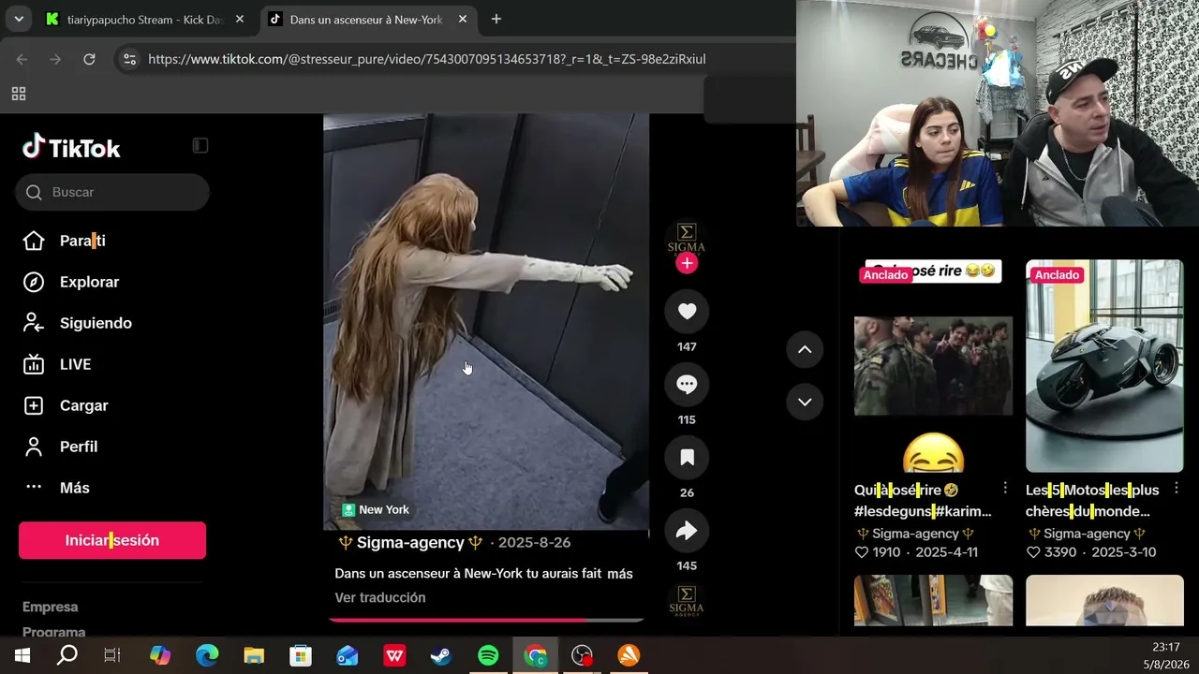Follow Sigma-agency with plus button
Viewport: 1199px width, 674px height.
click(x=687, y=263)
